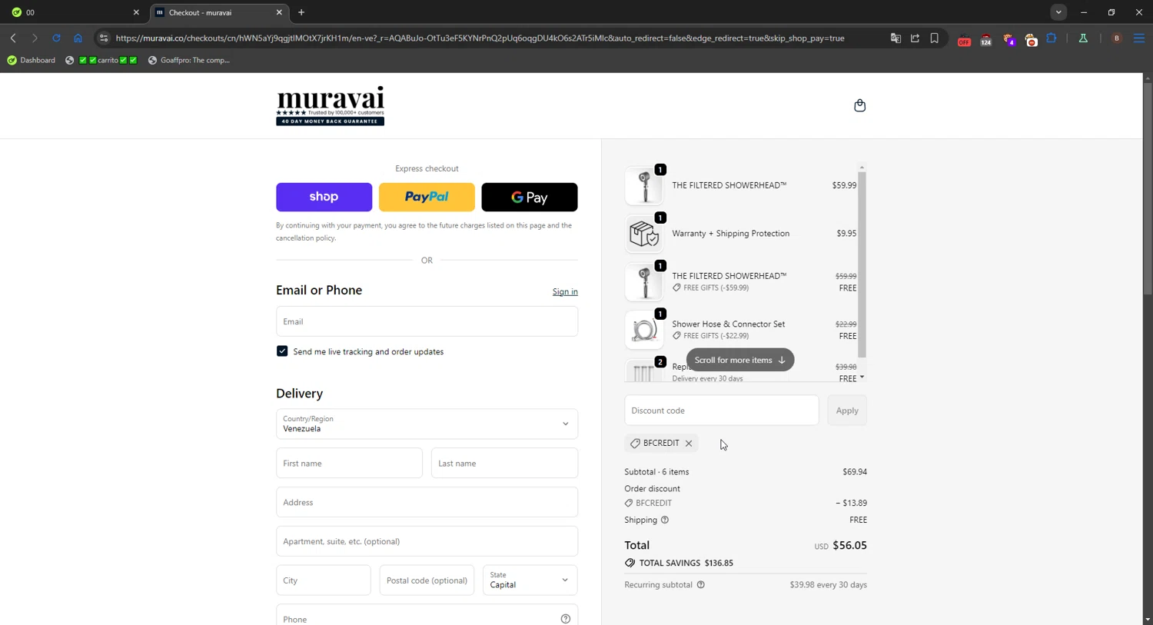
Task: Click the order items list scrollbar
Action: 862,264
